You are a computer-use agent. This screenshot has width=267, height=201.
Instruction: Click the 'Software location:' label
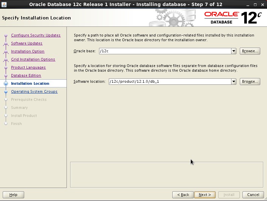coord(90,81)
